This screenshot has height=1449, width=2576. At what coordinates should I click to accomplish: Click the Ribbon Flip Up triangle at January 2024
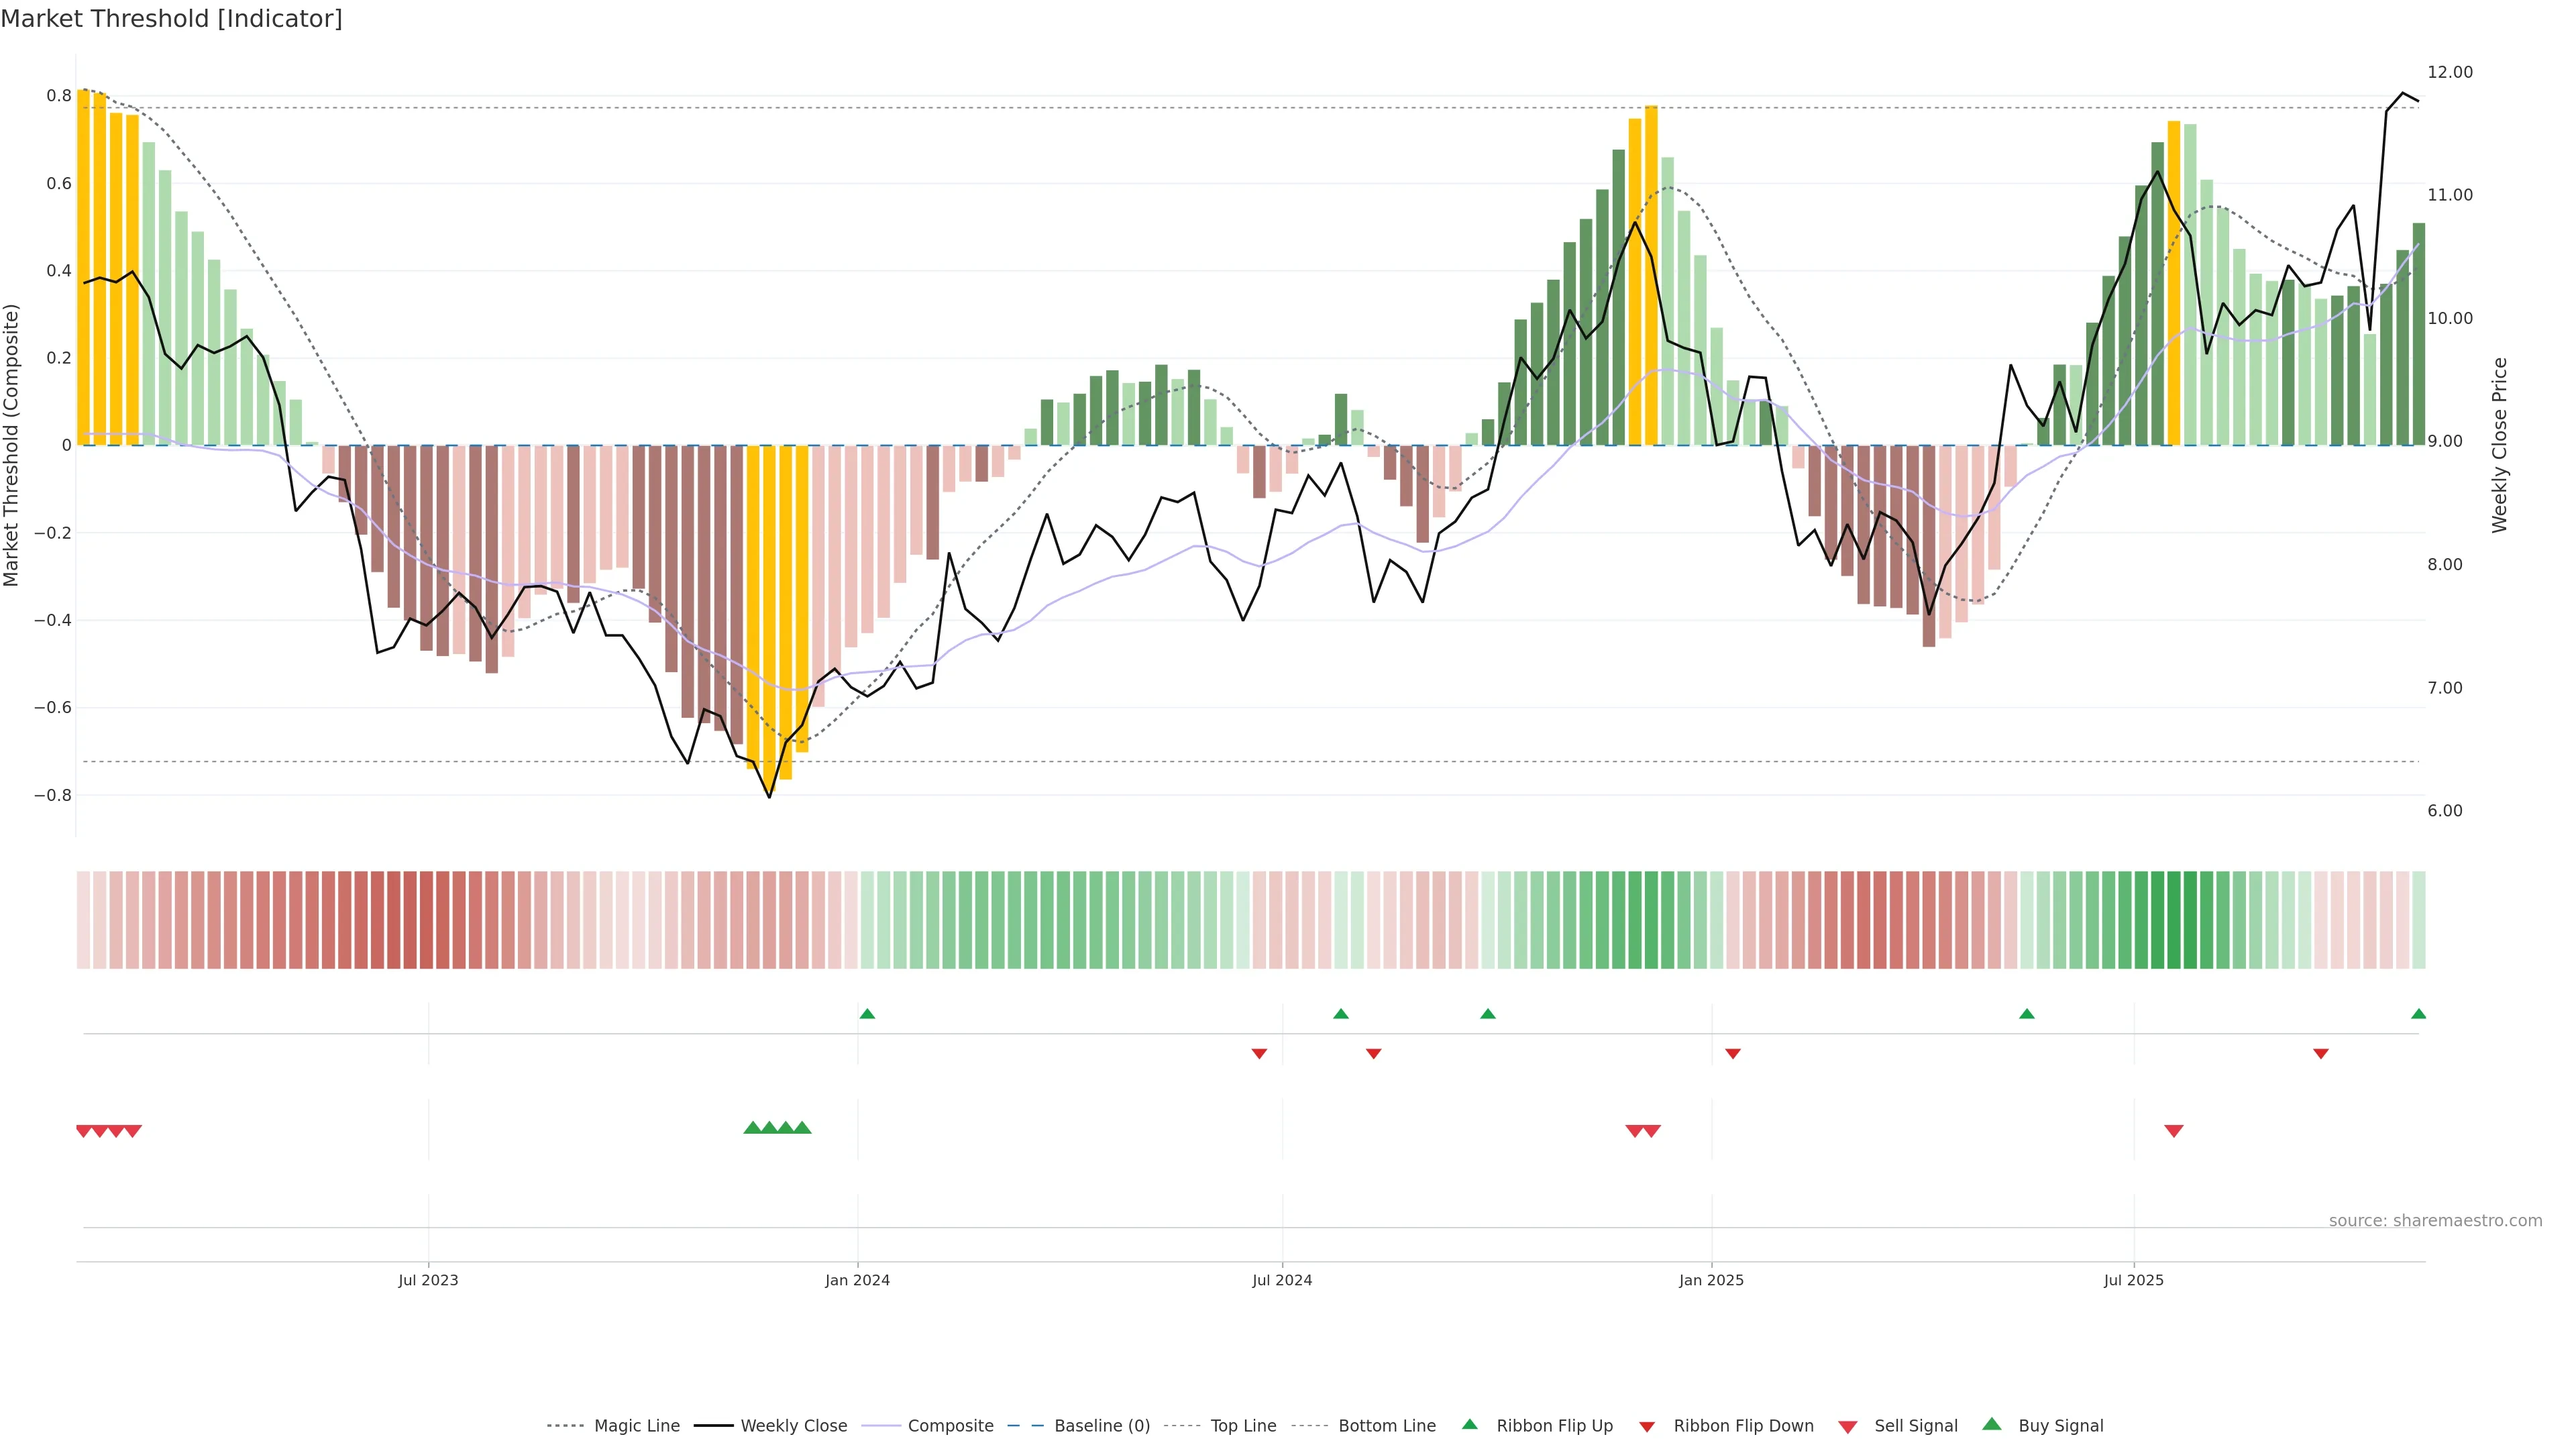[867, 1014]
